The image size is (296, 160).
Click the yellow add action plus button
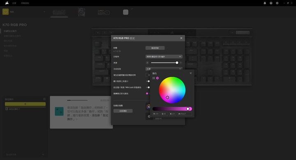(x=25, y=104)
